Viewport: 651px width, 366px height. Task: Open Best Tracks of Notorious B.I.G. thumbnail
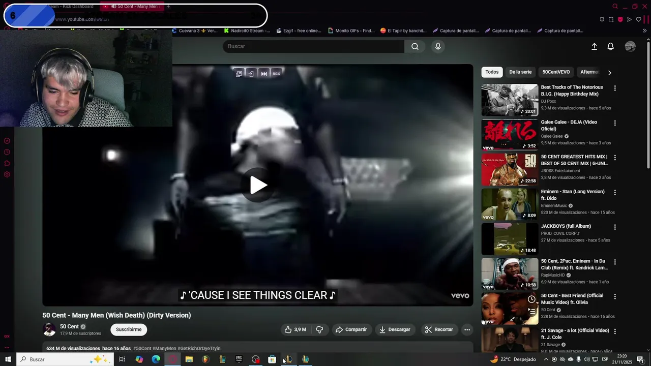[510, 100]
